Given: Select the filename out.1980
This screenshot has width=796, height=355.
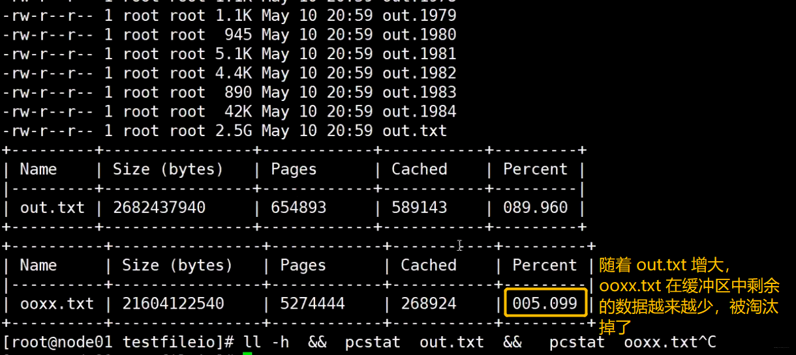Looking at the screenshot, I should tap(420, 35).
